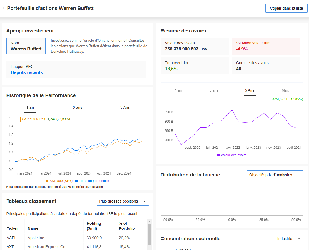
Task: Click the Ticker column header
Action: click(13, 228)
